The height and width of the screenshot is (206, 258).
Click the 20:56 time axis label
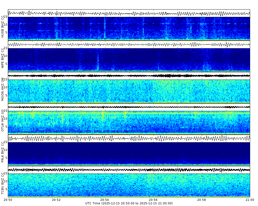153,200
